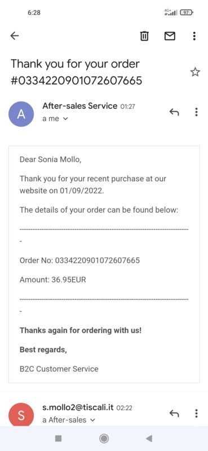Open options for s.mollo2@tiscali.it message
Image resolution: width=208 pixels, height=451 pixels.
click(x=196, y=413)
